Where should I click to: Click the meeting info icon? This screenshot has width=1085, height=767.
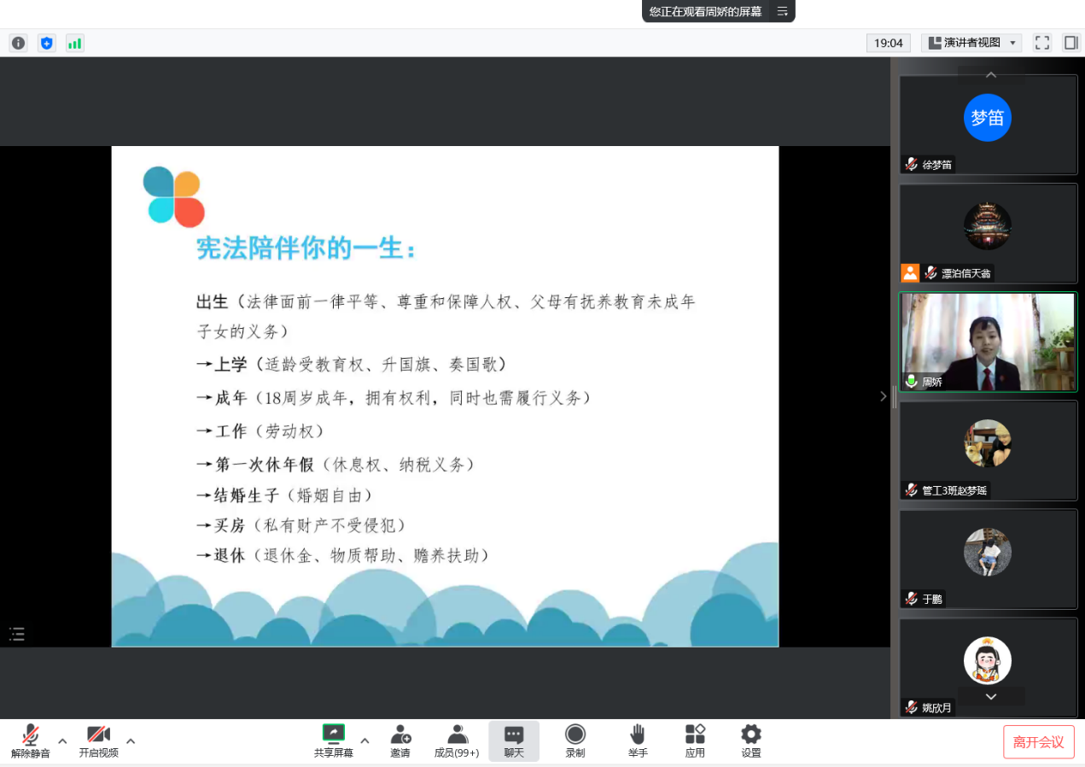18,43
